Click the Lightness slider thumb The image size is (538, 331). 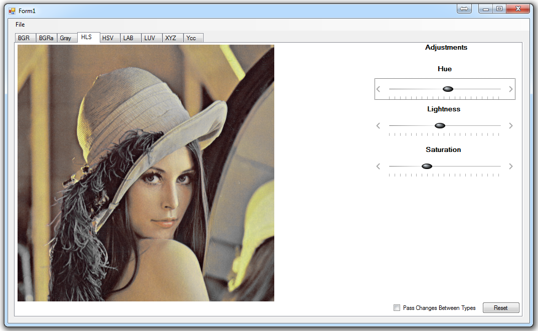pyautogui.click(x=440, y=126)
